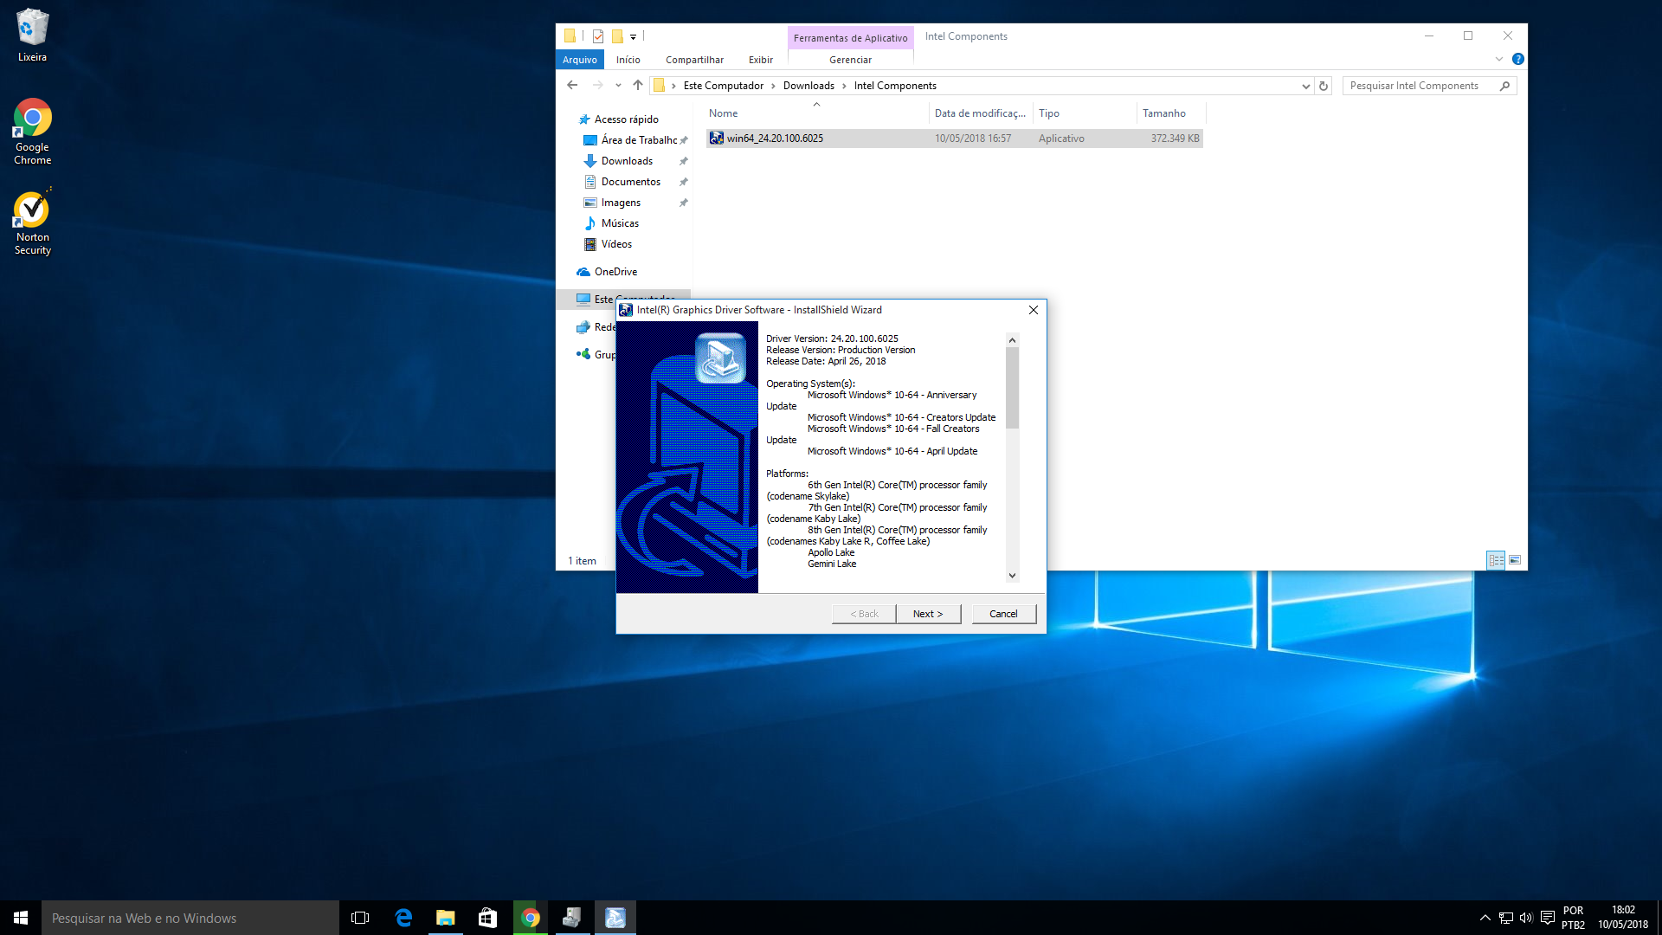Click scroll up arrow in wizard text
This screenshot has height=935, width=1662.
1012,340
